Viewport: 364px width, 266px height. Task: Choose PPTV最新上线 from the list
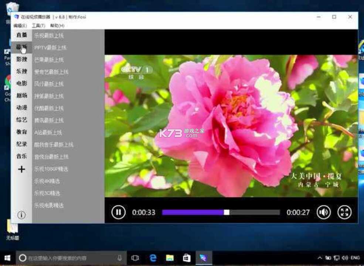(50, 48)
